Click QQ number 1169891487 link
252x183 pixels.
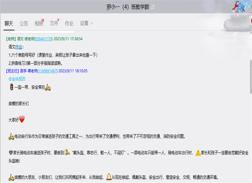point(46,71)
